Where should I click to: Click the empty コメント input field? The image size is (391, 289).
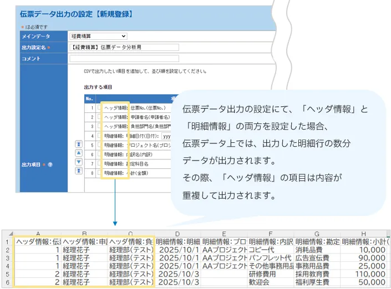[x=166, y=58]
